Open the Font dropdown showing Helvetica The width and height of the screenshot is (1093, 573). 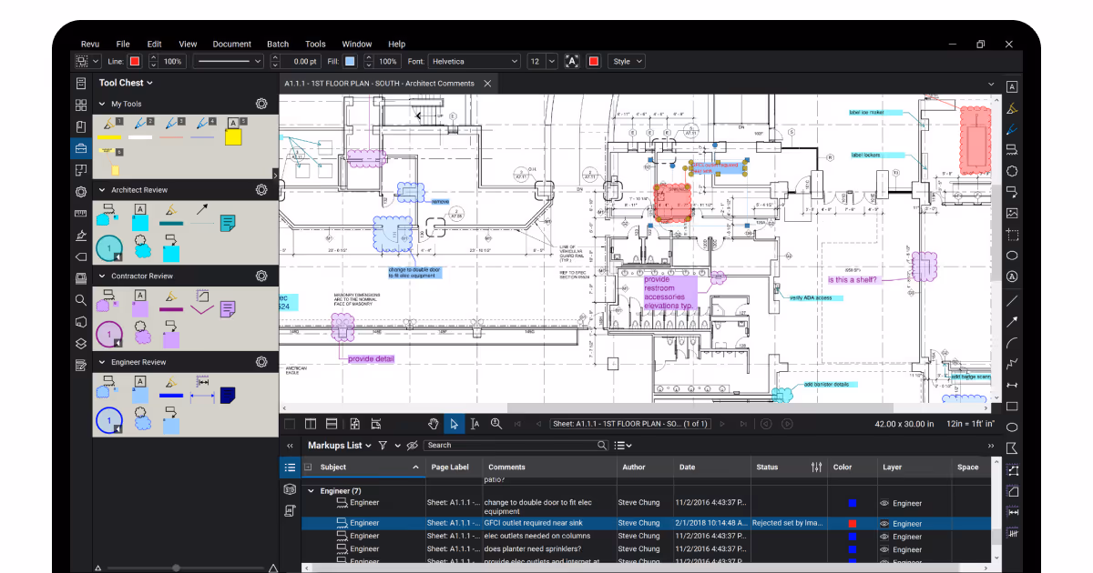[474, 61]
